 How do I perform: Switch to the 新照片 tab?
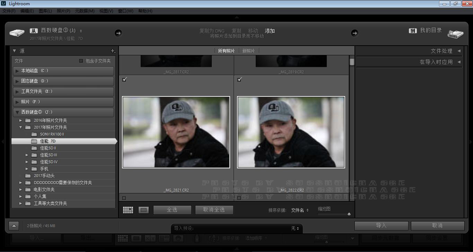pos(248,51)
